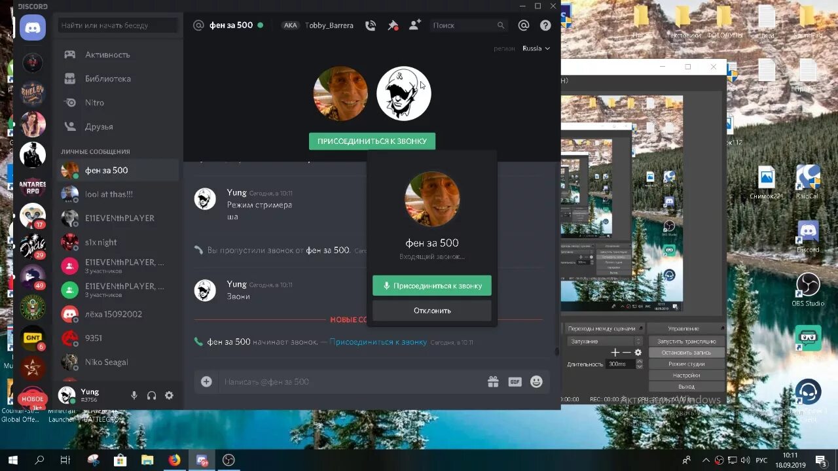Click Присоединиться к звонку link in chat
The height and width of the screenshot is (471, 838).
pyautogui.click(x=378, y=342)
